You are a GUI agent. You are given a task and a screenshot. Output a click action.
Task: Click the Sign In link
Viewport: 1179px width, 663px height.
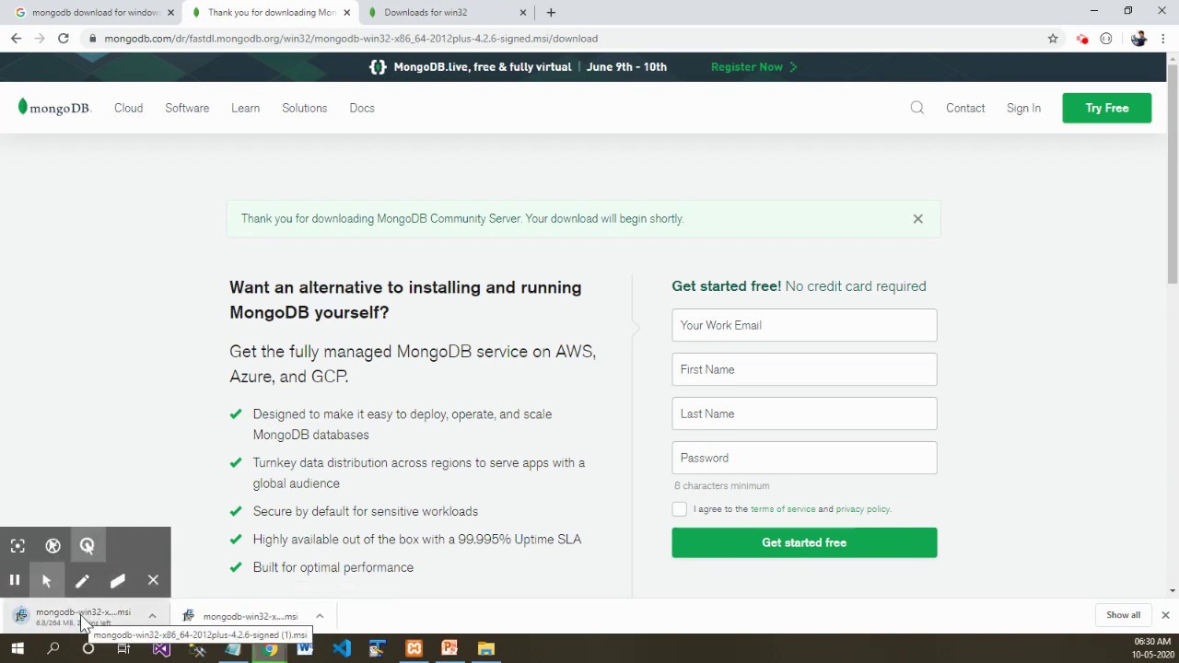click(x=1023, y=108)
